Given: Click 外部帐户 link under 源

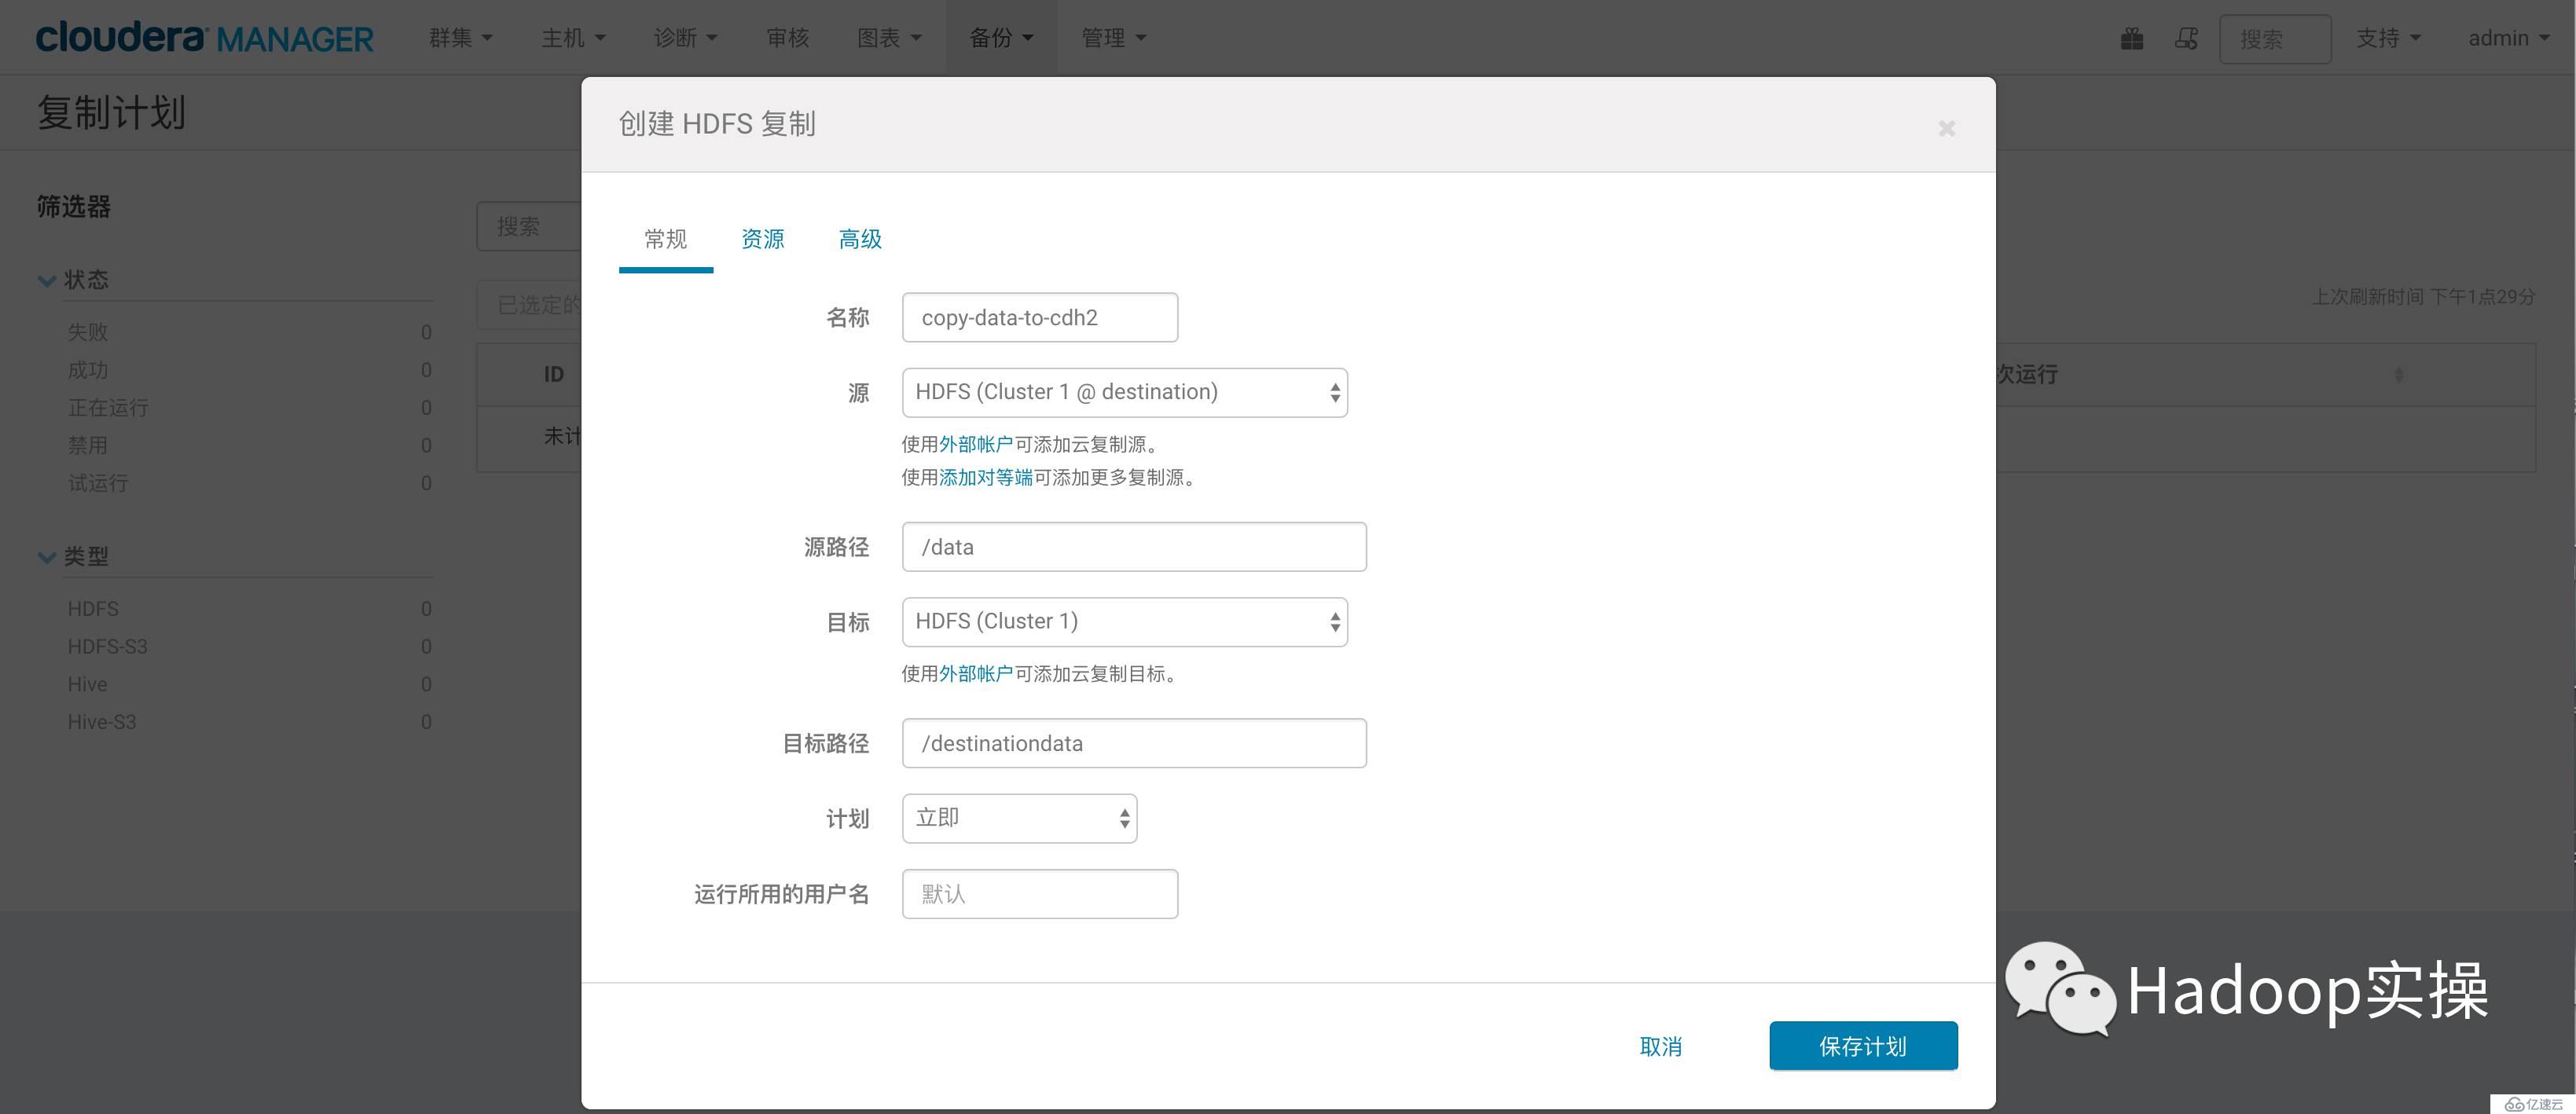Looking at the screenshot, I should click(x=976, y=444).
